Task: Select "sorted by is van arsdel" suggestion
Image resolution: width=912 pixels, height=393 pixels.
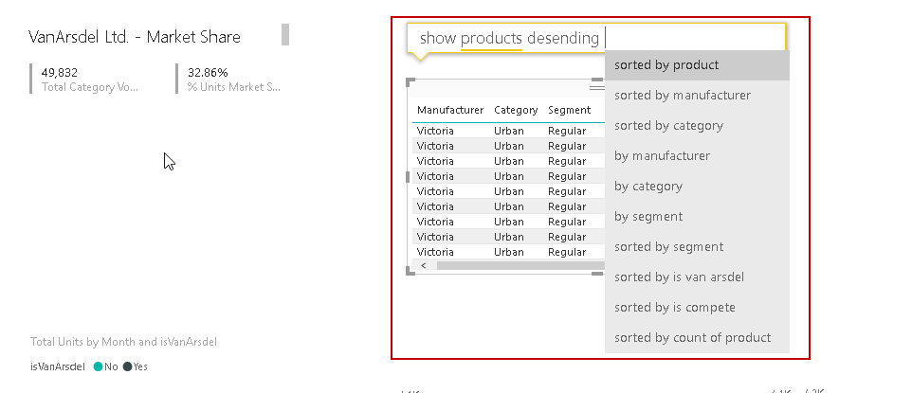Action: coord(697,277)
